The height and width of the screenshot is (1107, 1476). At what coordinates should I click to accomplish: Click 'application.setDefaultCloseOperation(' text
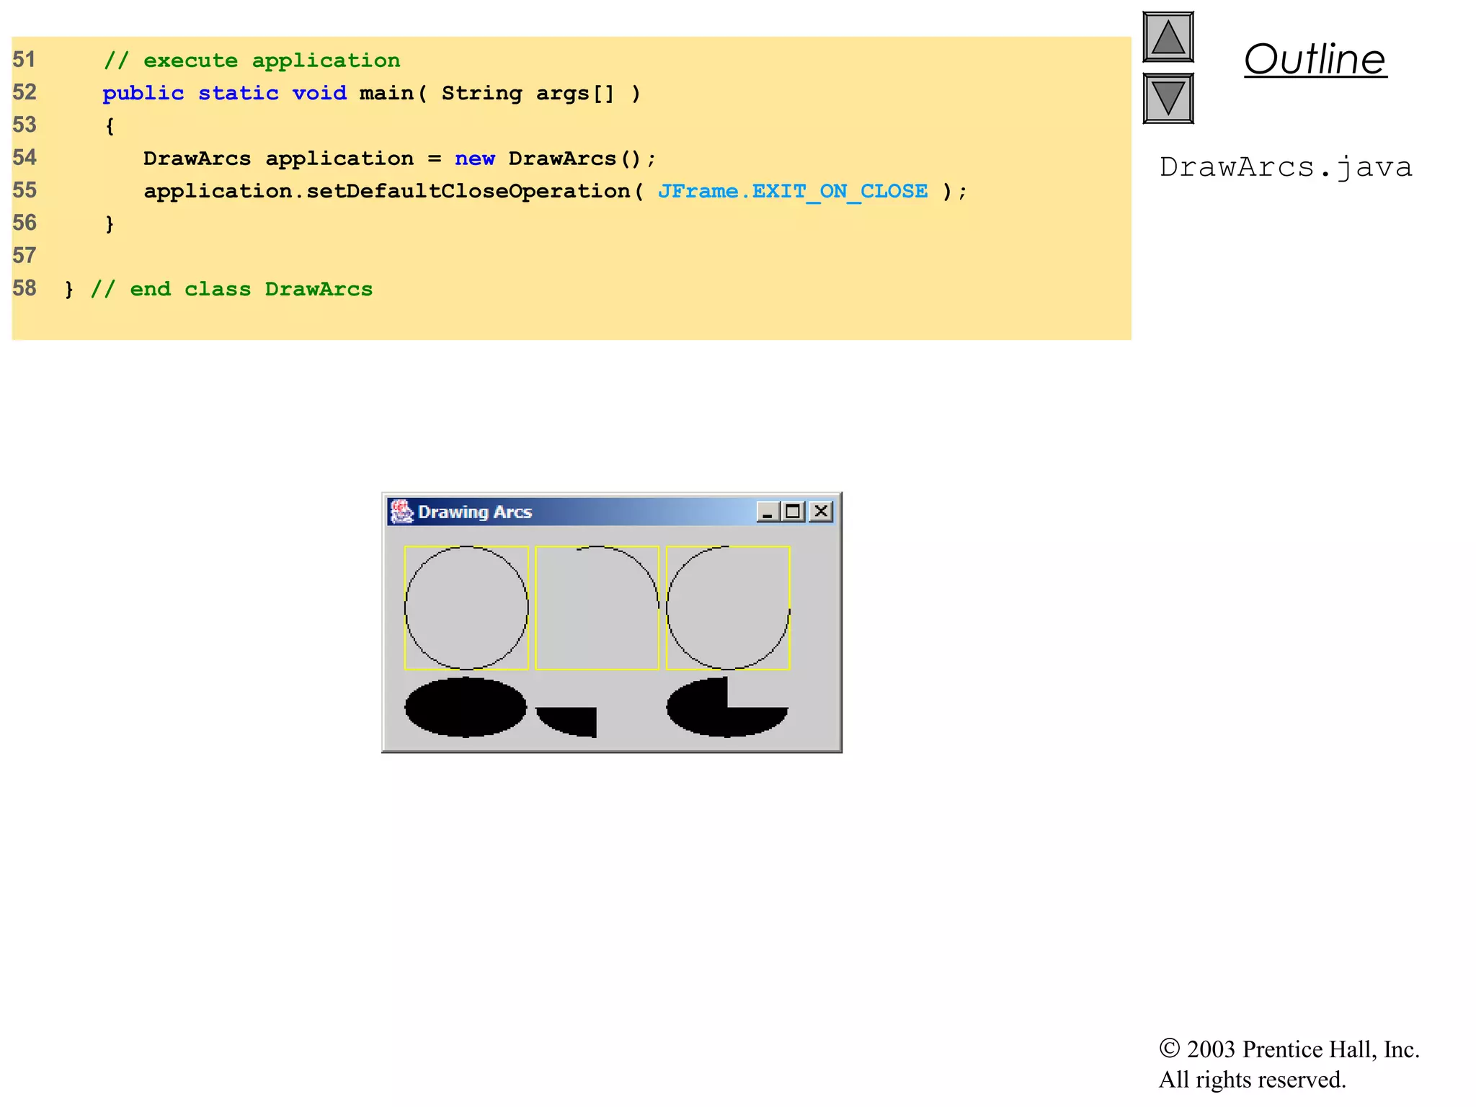pos(394,191)
